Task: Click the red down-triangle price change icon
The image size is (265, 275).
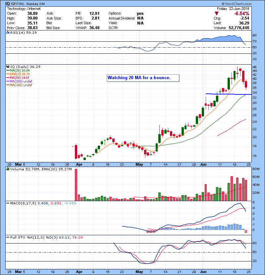Action: (x=217, y=13)
